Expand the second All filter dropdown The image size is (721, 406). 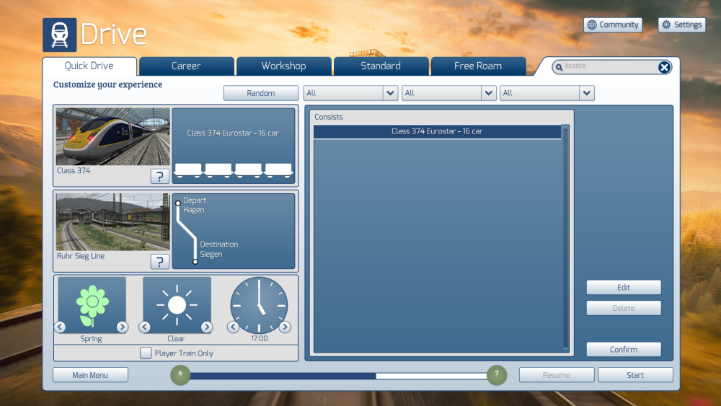coord(488,93)
